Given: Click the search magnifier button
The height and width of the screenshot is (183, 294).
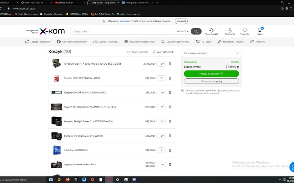Looking at the screenshot, I should point(196,31).
